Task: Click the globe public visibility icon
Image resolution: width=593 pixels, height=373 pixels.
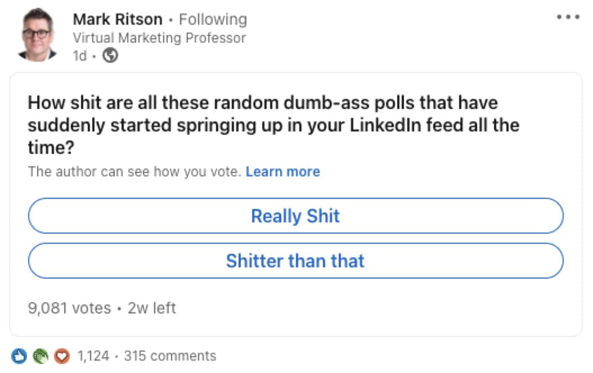Action: point(110,56)
